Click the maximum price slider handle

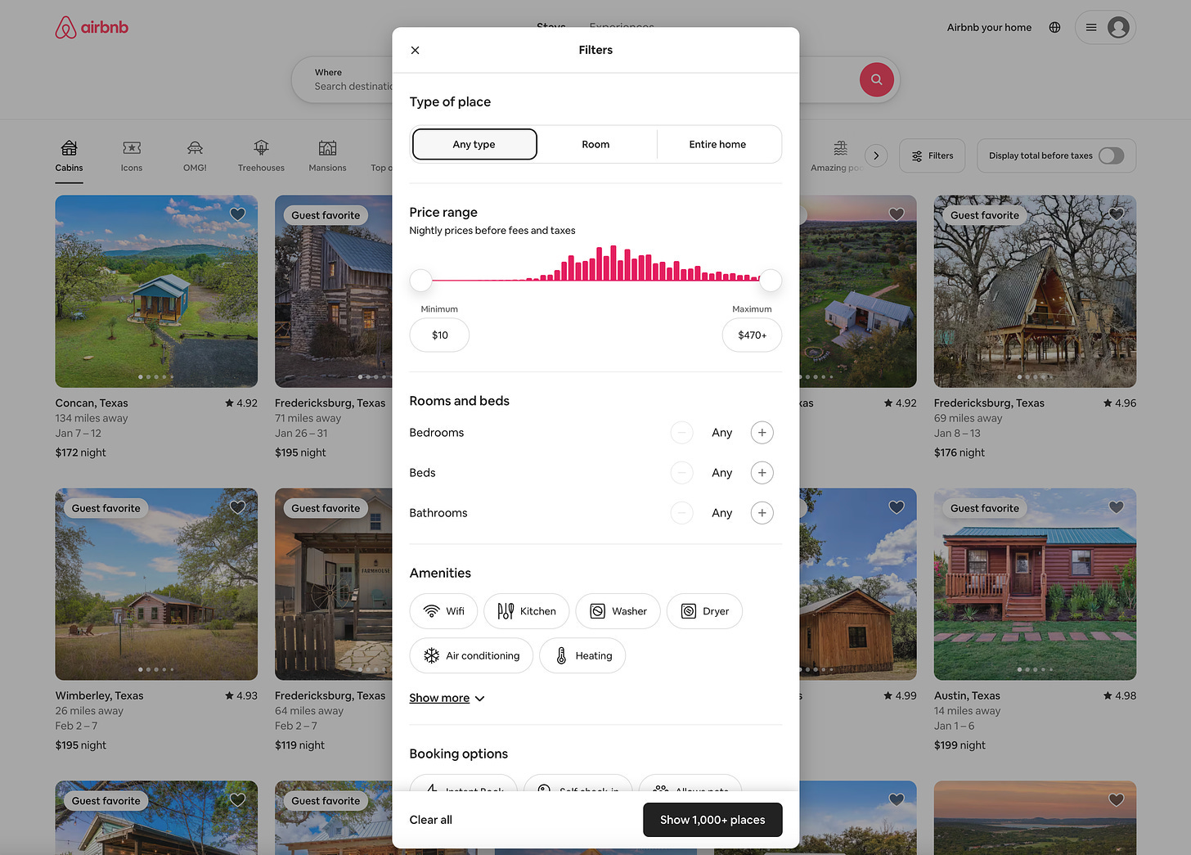coord(770,280)
